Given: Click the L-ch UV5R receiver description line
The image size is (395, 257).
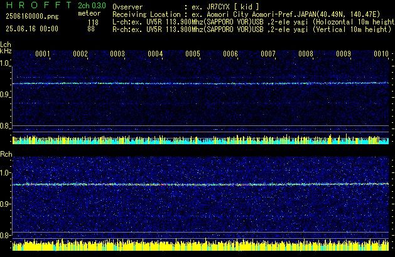Looking at the screenshot, I should [254, 22].
